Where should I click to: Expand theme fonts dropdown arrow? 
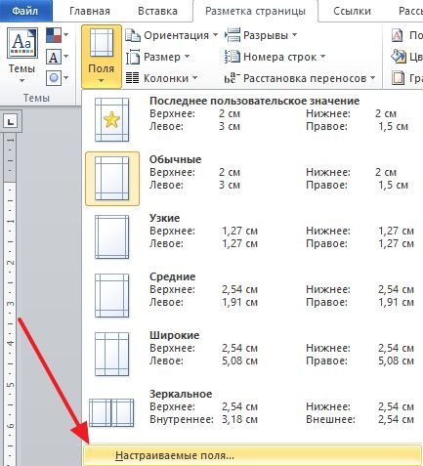coord(66,57)
